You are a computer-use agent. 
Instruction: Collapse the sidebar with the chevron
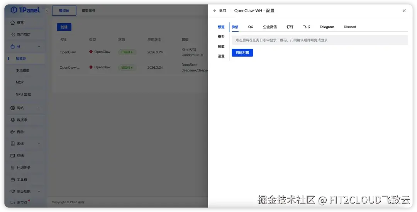pyautogui.click(x=47, y=11)
